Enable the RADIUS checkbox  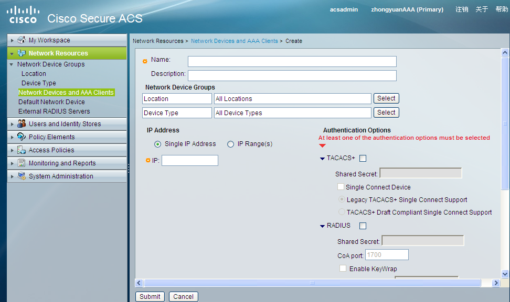point(363,226)
